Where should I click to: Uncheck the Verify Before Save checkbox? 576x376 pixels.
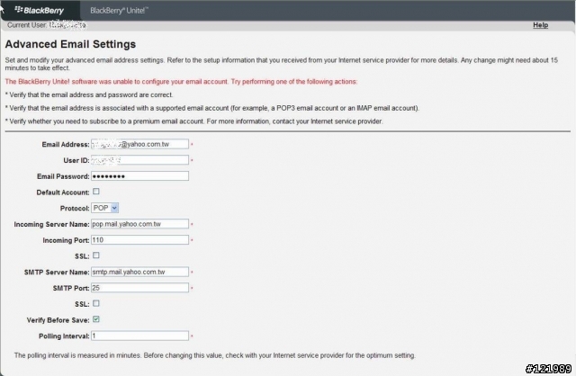tap(96, 319)
